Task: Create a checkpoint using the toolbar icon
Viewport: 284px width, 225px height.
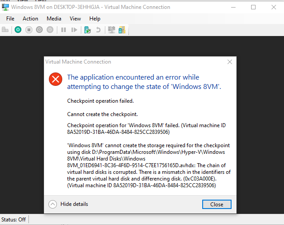Action: 88,30
